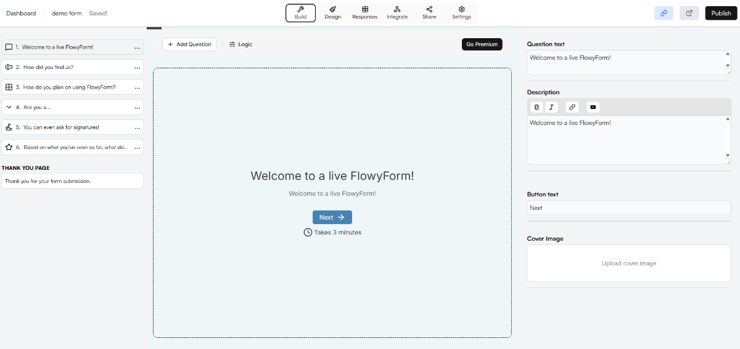Click the table icon on Responses tab
The width and height of the screenshot is (740, 349).
tap(365, 9)
